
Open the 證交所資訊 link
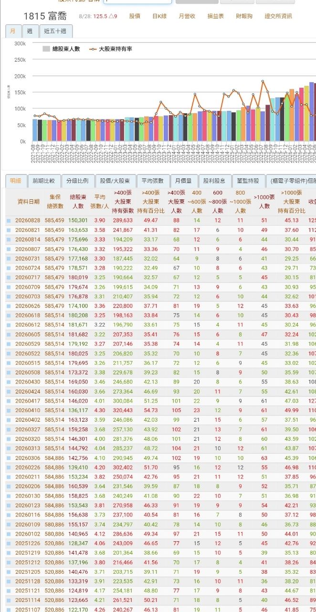pos(278,16)
